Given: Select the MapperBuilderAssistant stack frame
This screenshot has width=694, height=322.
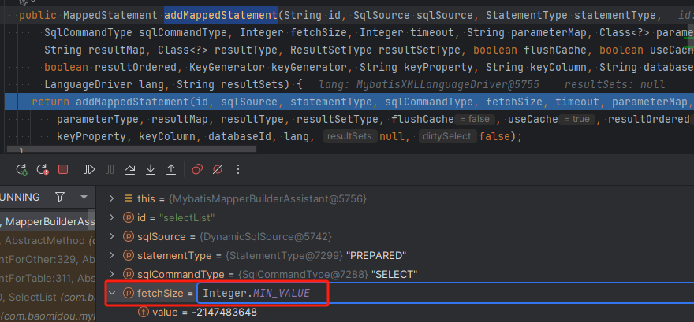Looking at the screenshot, I should pyautogui.click(x=46, y=222).
